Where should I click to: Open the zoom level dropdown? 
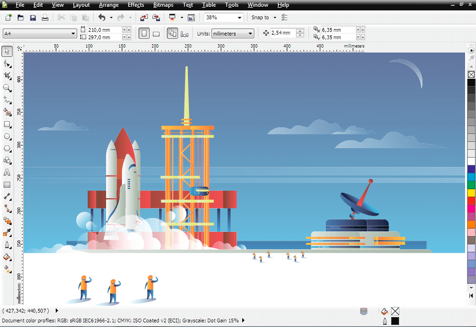(240, 17)
